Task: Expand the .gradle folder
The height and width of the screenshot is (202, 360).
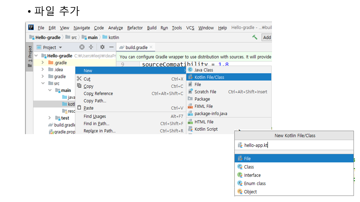Action: click(43, 63)
